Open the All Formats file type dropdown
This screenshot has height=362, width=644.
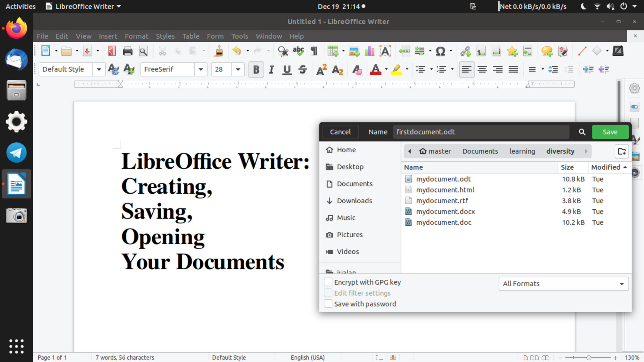click(563, 284)
